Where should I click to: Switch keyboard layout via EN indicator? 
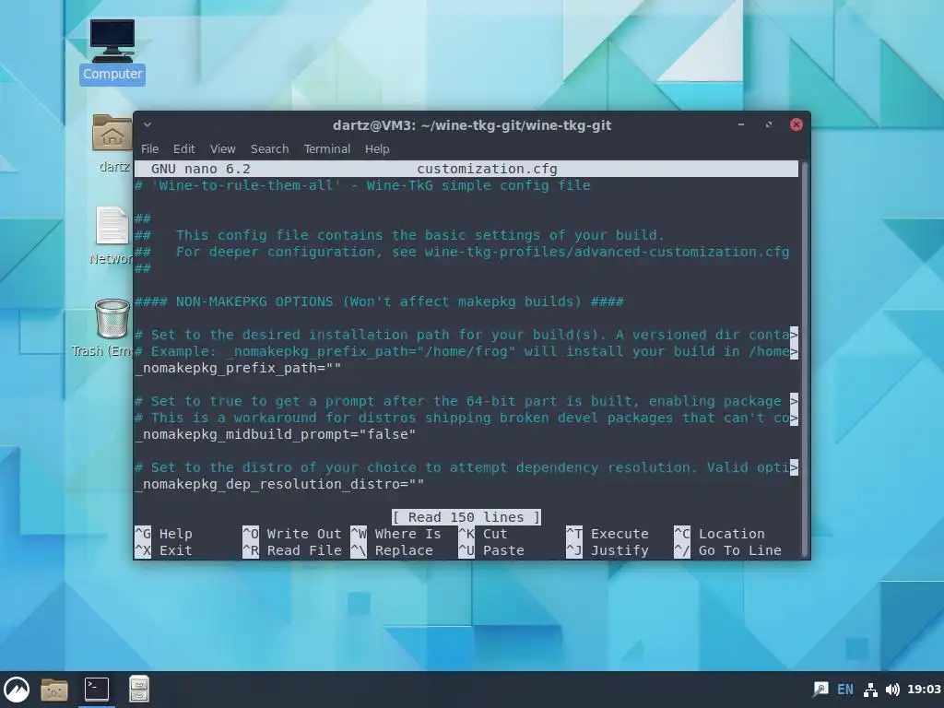845,690
